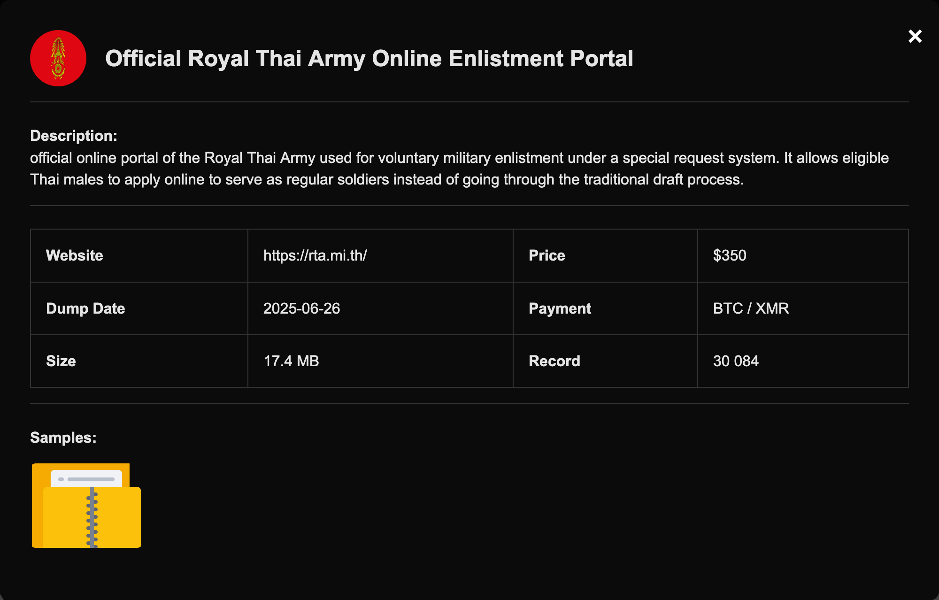Viewport: 939px width, 600px height.
Task: Click description line starting 'official online portal'
Action: (x=459, y=158)
